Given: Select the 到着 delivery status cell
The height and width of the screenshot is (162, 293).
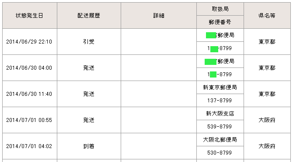Looking at the screenshot, I should click(89, 146).
